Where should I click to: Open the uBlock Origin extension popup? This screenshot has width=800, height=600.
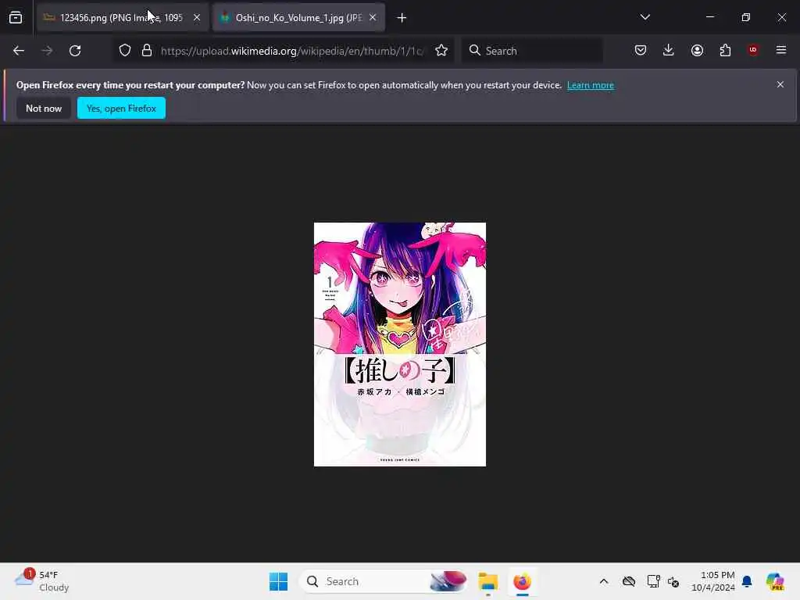[x=753, y=50]
